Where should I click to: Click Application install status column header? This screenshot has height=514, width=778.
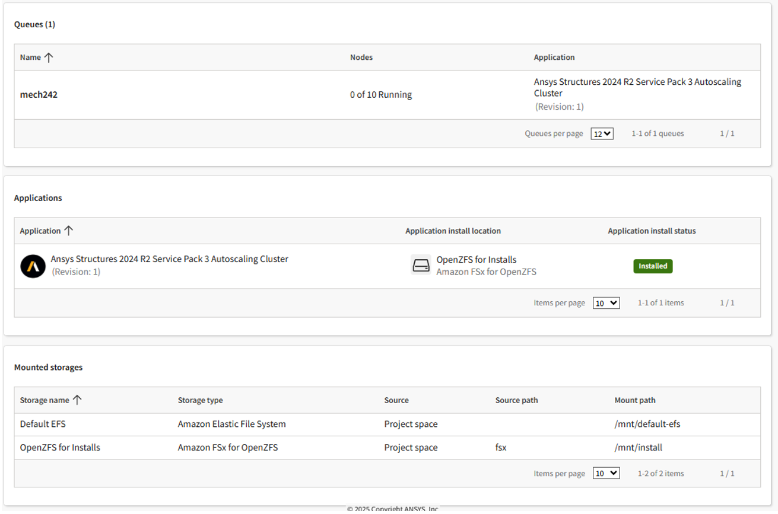tap(652, 231)
